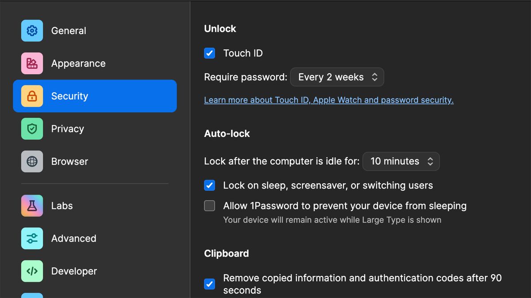Disable the Touch ID checkbox
531x298 pixels.
click(209, 53)
